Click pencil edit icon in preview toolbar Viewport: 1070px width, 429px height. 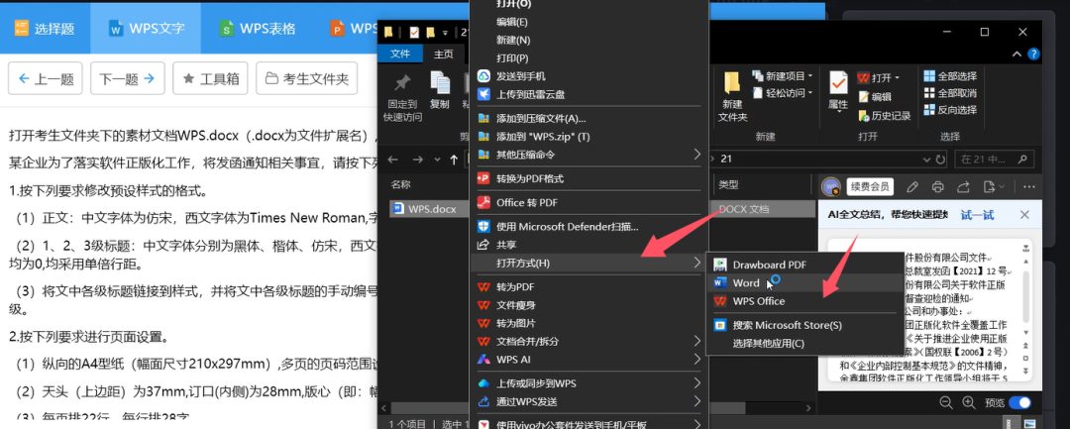click(x=911, y=186)
